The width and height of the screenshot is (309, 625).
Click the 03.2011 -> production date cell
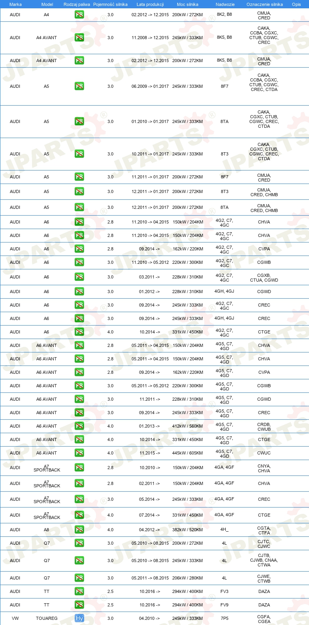coord(149,277)
